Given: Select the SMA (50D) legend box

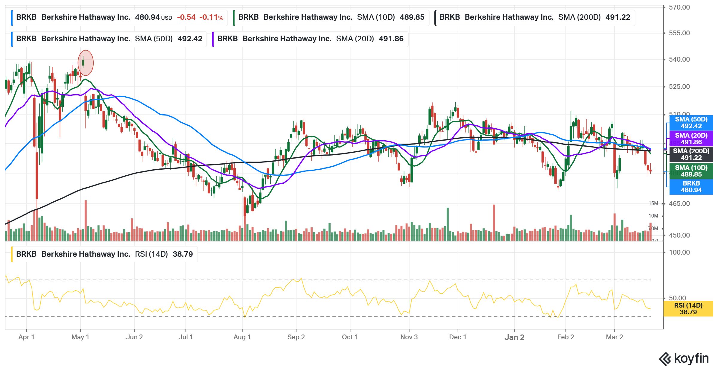Looking at the screenshot, I should 109,39.
